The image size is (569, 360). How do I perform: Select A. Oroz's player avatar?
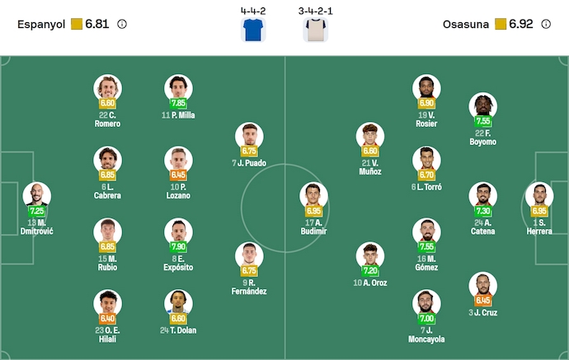pos(370,255)
